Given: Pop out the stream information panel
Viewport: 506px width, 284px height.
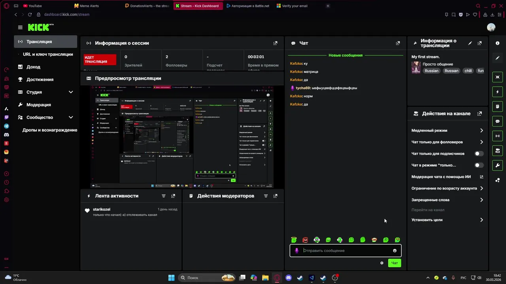Looking at the screenshot, I should tap(480, 43).
